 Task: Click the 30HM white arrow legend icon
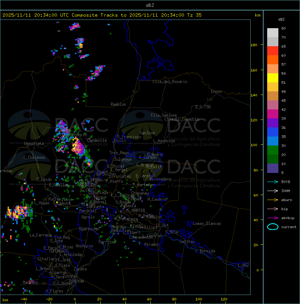point(273,191)
